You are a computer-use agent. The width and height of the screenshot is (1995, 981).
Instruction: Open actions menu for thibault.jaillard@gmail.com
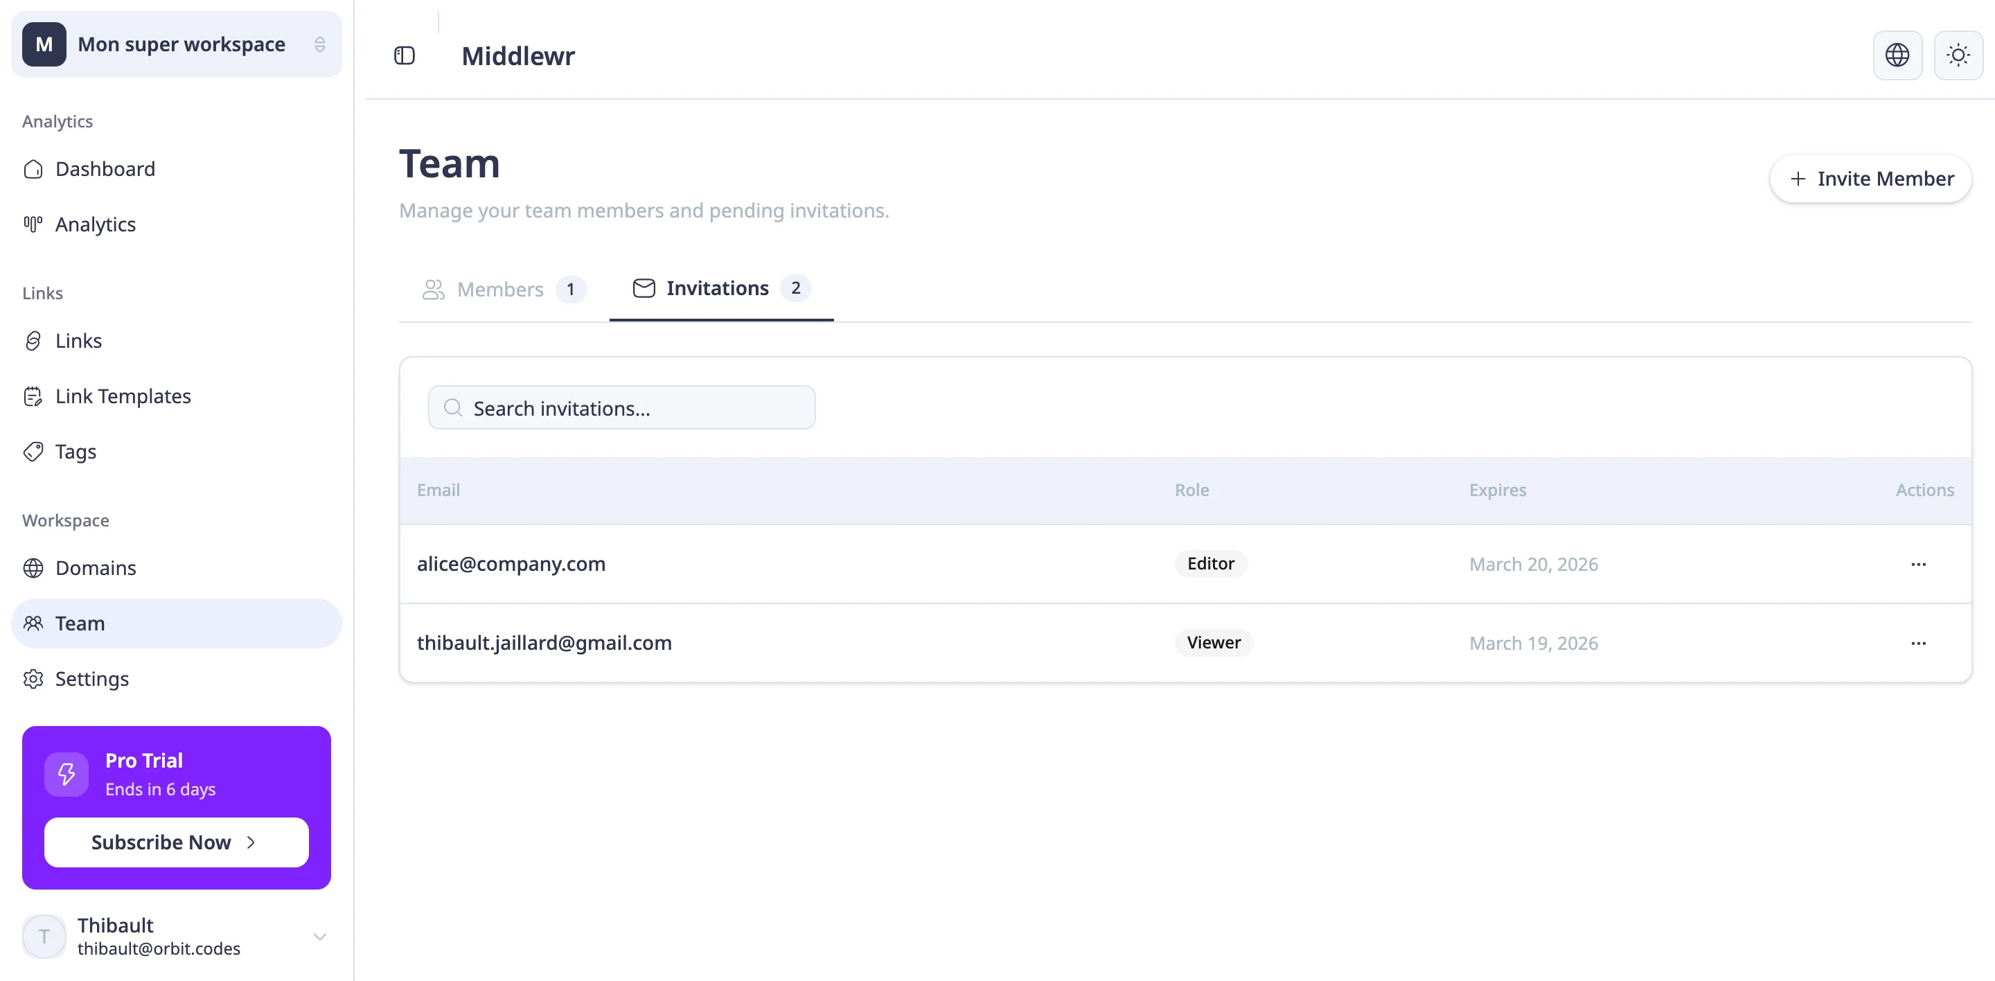tap(1918, 644)
